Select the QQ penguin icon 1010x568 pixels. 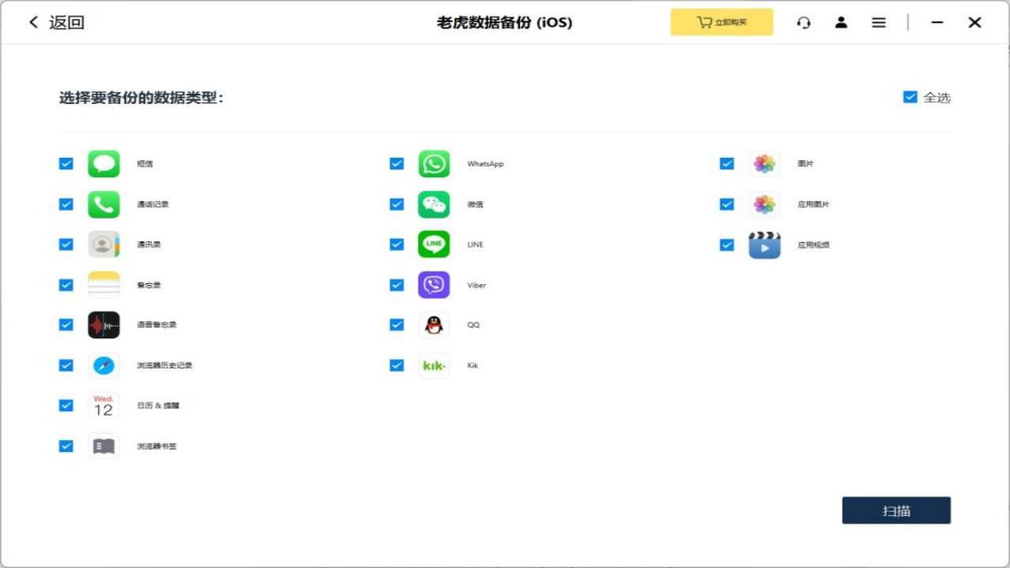coord(433,324)
